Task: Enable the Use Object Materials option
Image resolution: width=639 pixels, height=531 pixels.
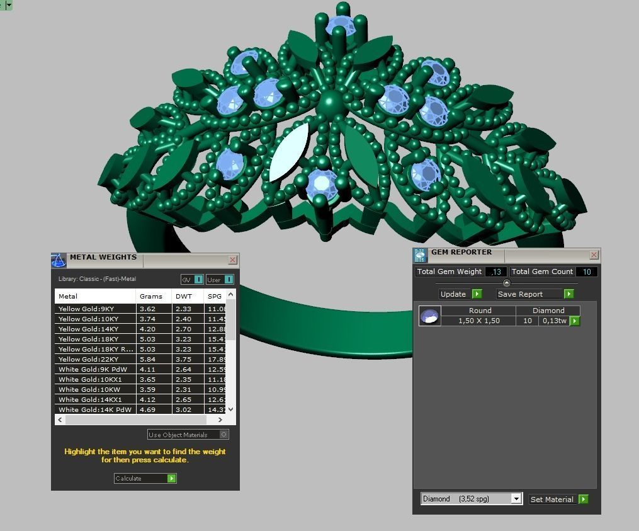Action: [223, 435]
